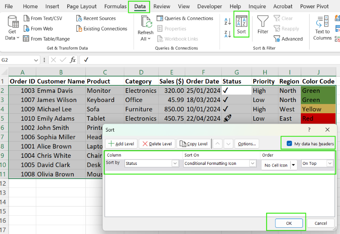Expand the Sort by Status dropdown

point(175,164)
